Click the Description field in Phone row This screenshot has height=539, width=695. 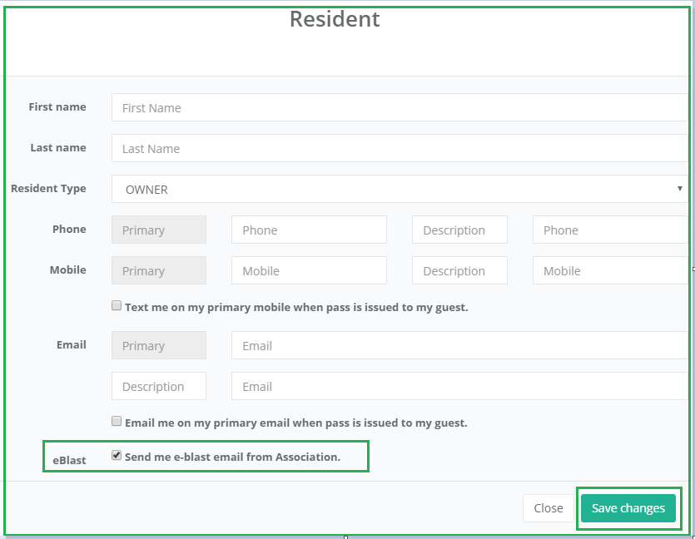pos(459,230)
